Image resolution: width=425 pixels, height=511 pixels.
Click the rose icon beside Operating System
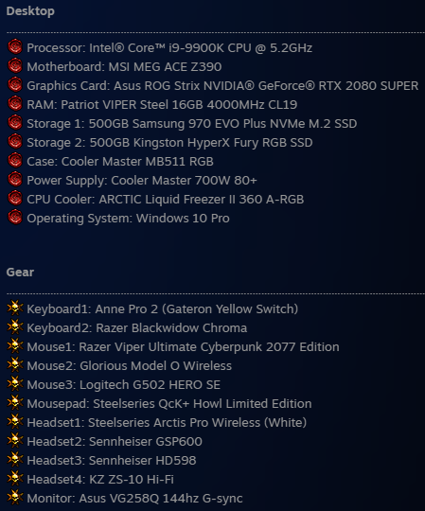click(x=15, y=217)
